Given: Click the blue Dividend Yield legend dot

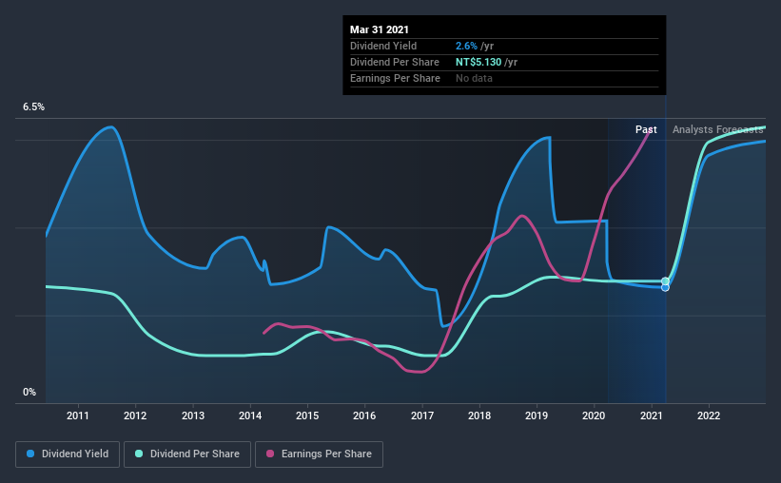Looking at the screenshot, I should tap(30, 454).
